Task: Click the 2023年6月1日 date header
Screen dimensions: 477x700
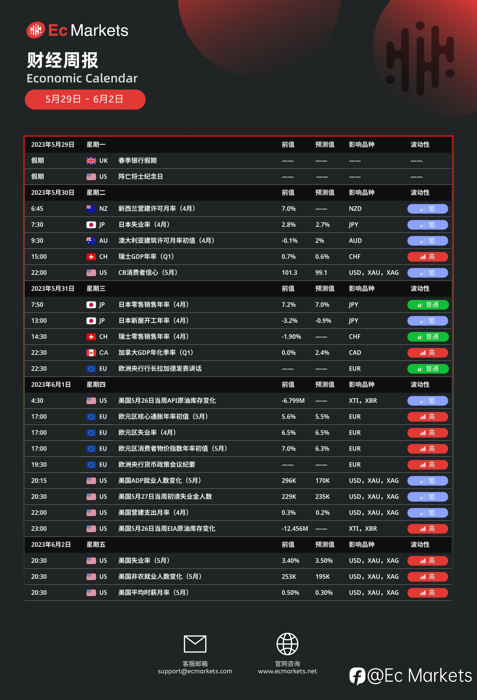Action: click(51, 385)
